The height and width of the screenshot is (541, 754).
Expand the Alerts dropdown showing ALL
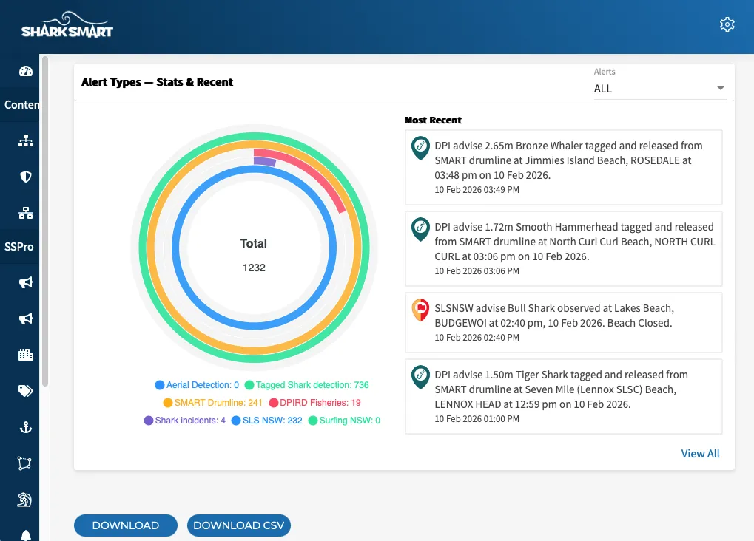tap(659, 89)
